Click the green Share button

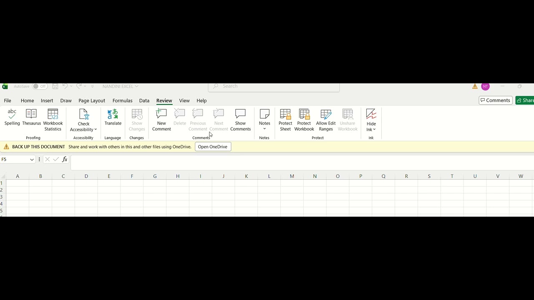(525, 100)
